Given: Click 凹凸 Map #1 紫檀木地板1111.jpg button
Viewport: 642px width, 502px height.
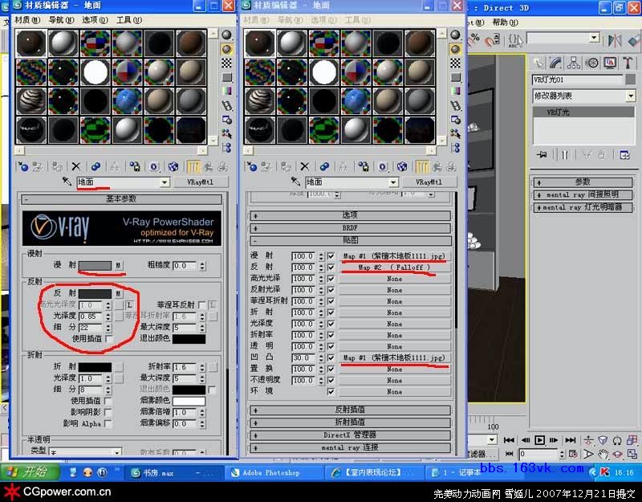Looking at the screenshot, I should [x=394, y=357].
